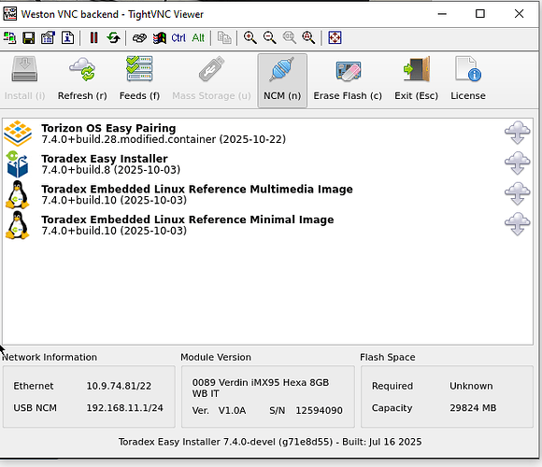Click penguin icon of Minimal Image
This screenshot has width=542, height=467.
coord(17,225)
